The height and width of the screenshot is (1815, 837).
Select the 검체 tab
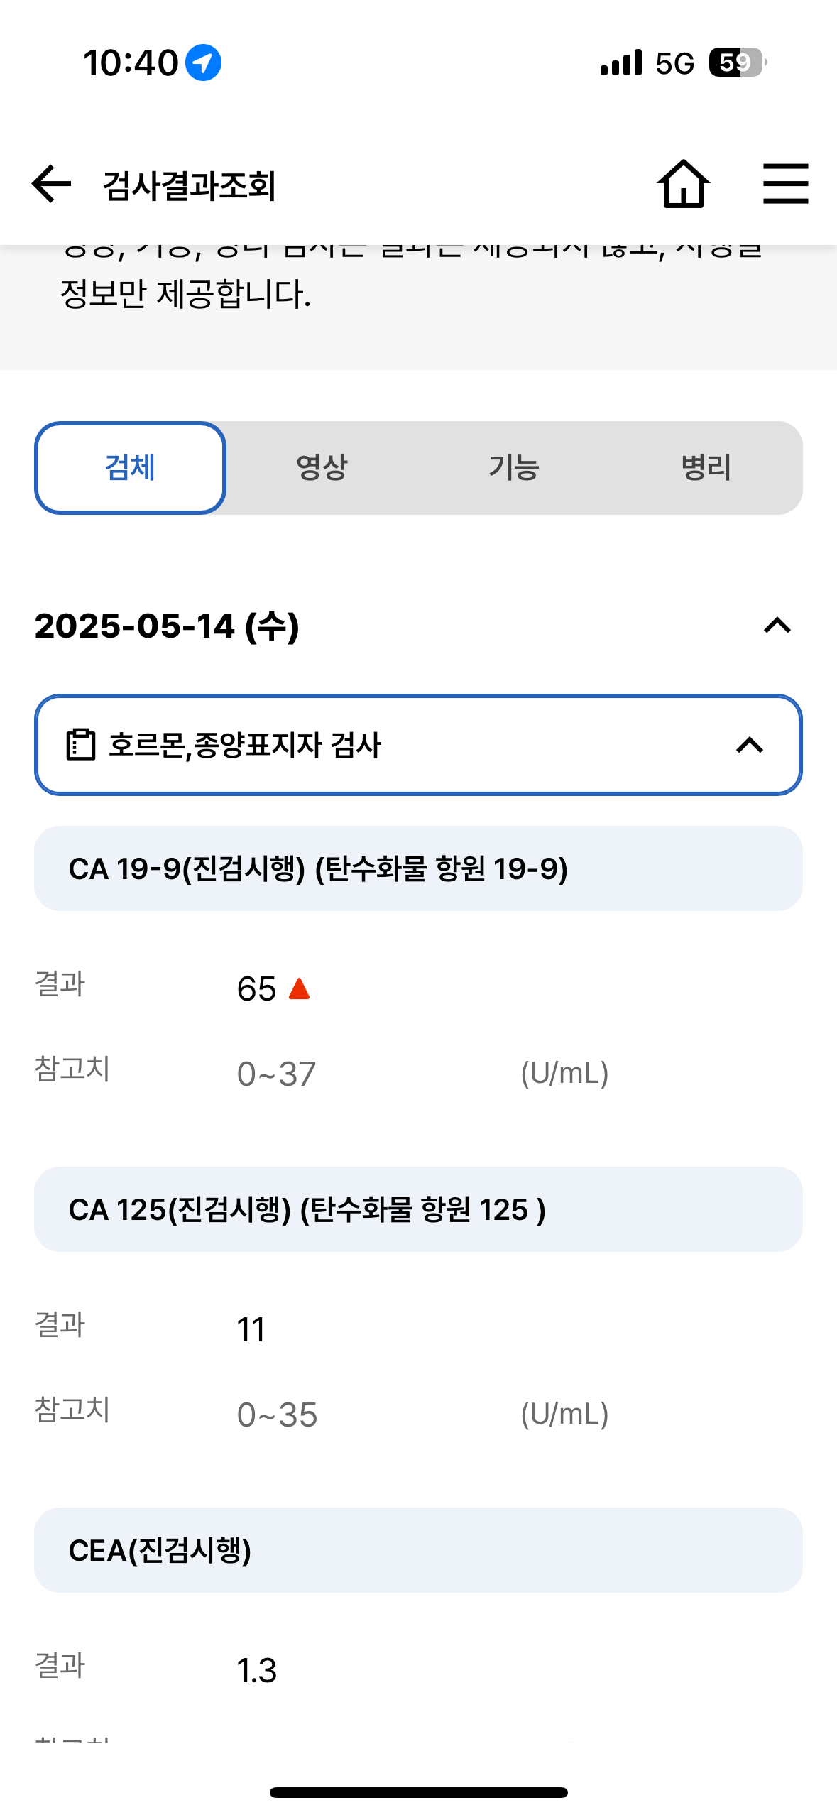pyautogui.click(x=130, y=468)
